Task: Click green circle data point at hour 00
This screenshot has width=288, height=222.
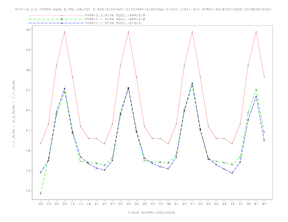Action: (41, 194)
